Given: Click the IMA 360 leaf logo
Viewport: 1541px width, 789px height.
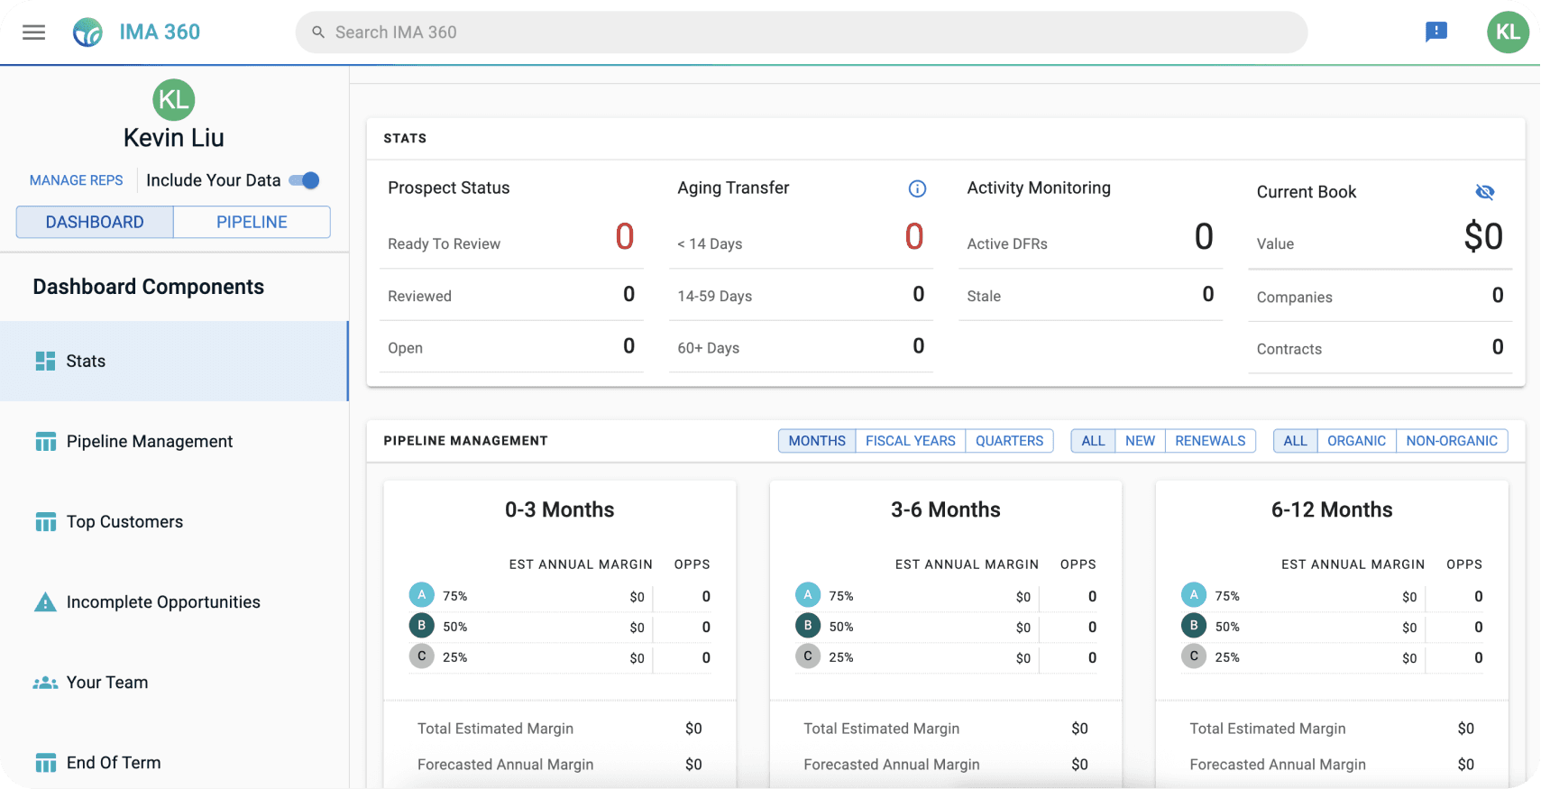Looking at the screenshot, I should pyautogui.click(x=87, y=32).
